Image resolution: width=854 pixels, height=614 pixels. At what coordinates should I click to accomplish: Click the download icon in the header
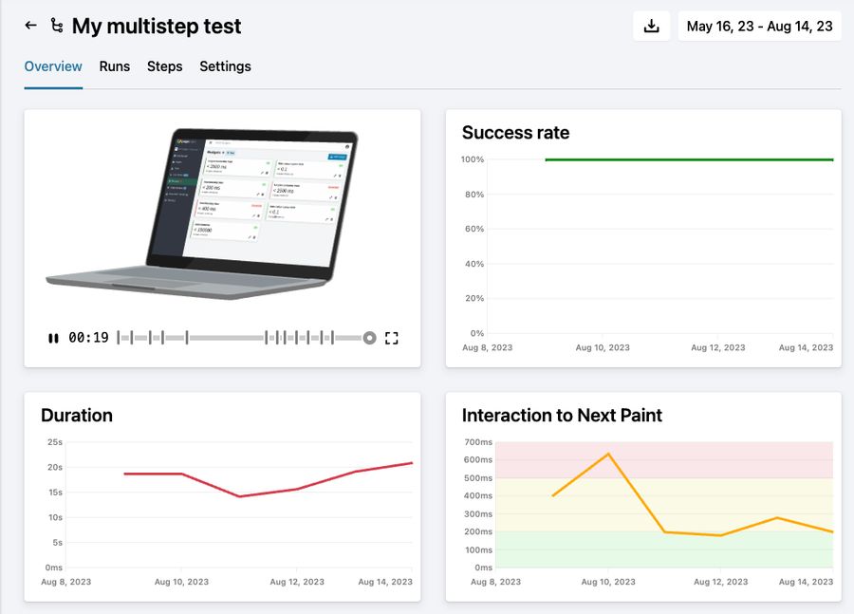tap(651, 26)
